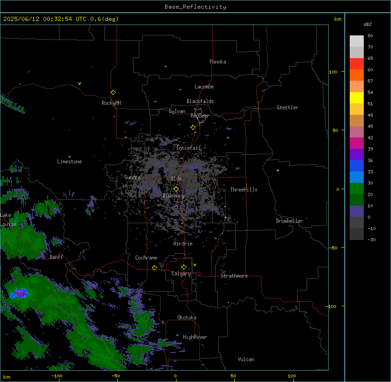The image size is (391, 382).
Task: Click the magenta storm core southwest of Banff
Action: [x=20, y=293]
